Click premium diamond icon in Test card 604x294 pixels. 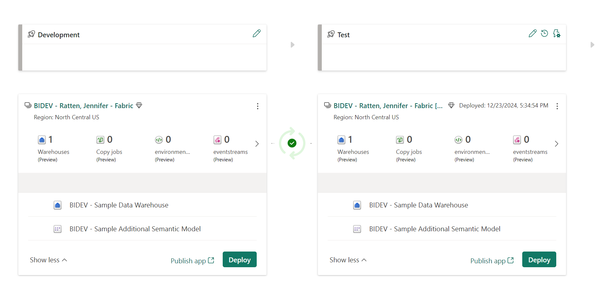451,105
